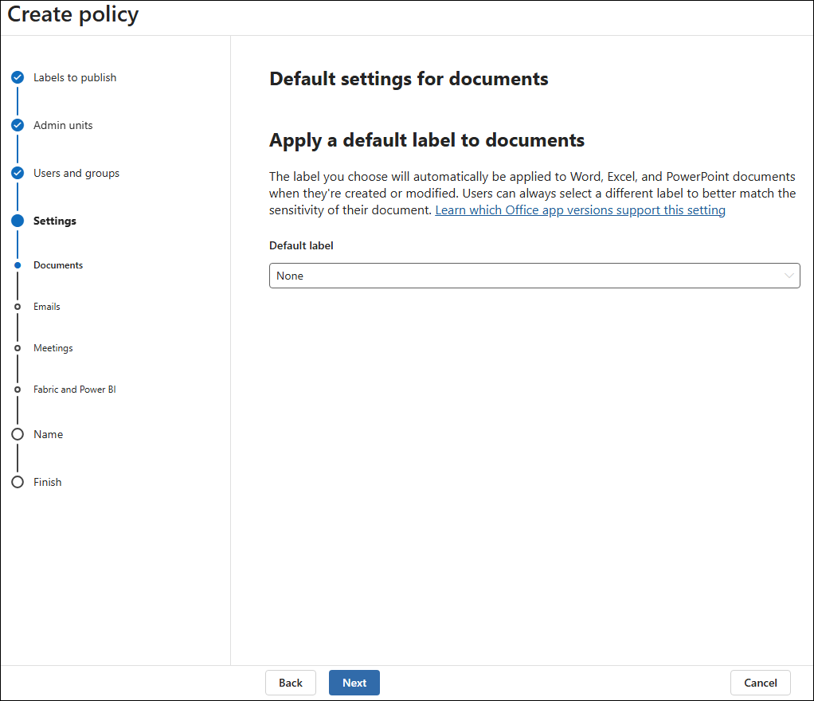Select the Settings step label

coord(54,221)
